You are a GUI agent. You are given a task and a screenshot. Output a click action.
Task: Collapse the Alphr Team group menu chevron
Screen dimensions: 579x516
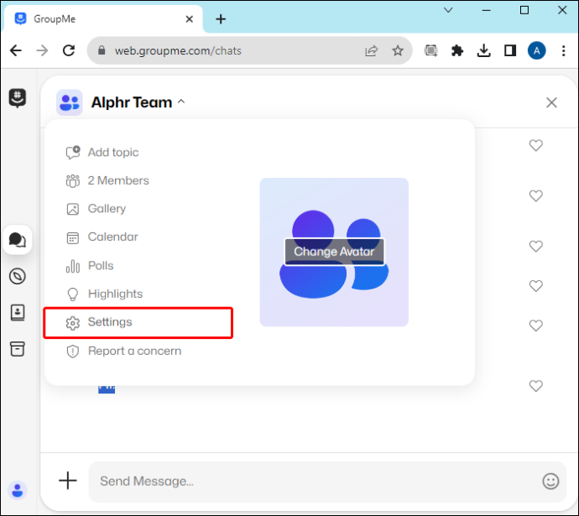point(181,102)
